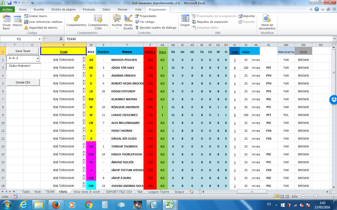Expand the Insertar controls dropdown
Viewport: 337px width, 210px height.
pos(117,28)
